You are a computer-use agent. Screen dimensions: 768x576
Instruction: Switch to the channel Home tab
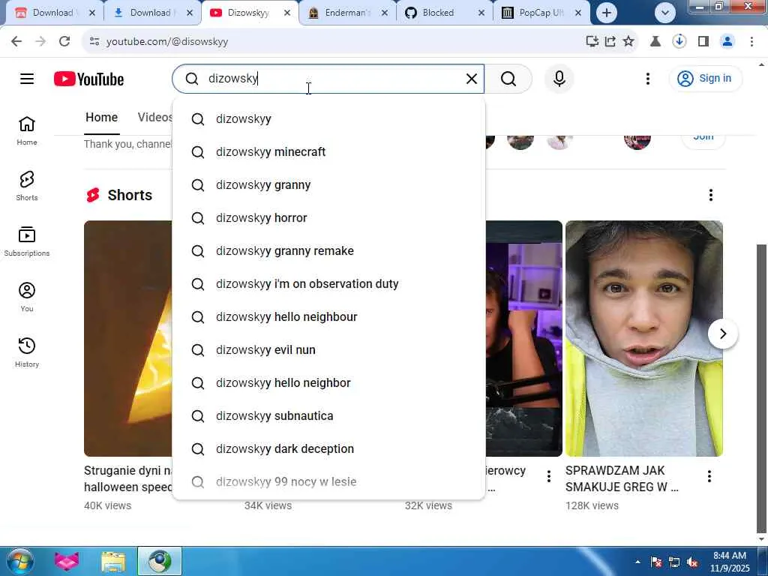(x=101, y=118)
